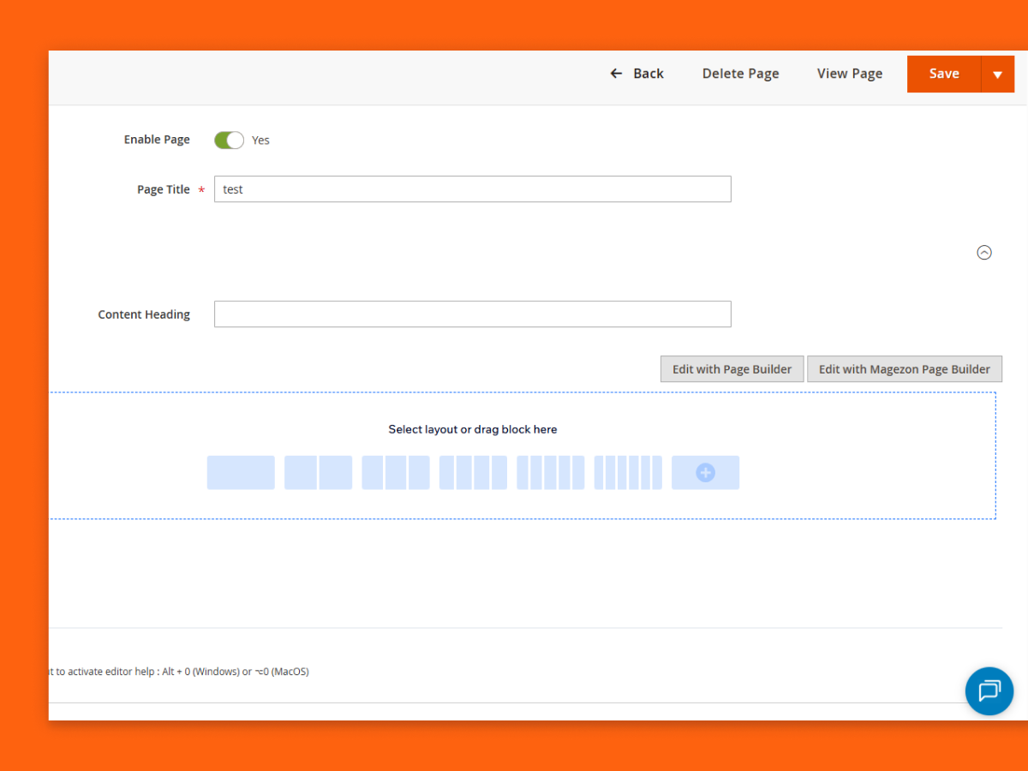Open the chat support bubble
Viewport: 1028px width, 771px height.
(x=989, y=691)
